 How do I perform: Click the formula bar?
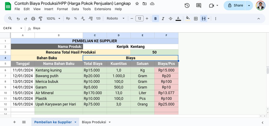149,28
